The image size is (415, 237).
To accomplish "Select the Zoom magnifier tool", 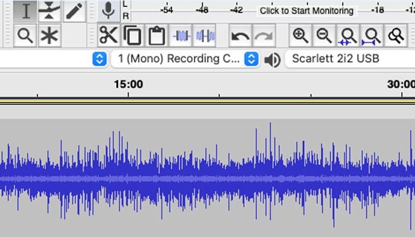I will [x=25, y=36].
